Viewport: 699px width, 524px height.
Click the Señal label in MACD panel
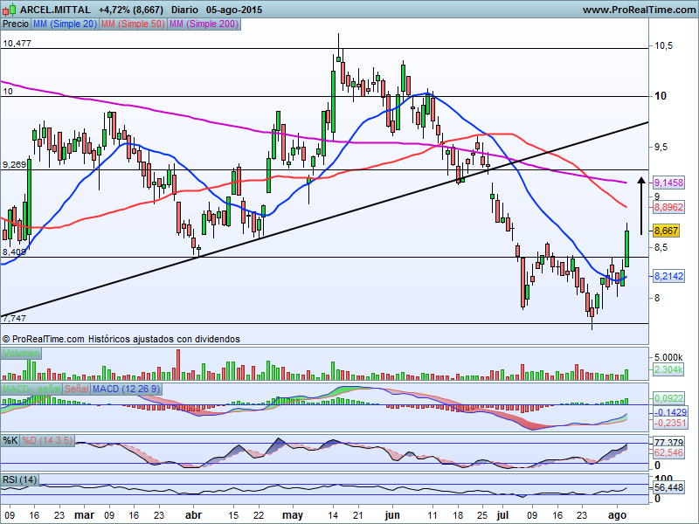click(x=77, y=389)
